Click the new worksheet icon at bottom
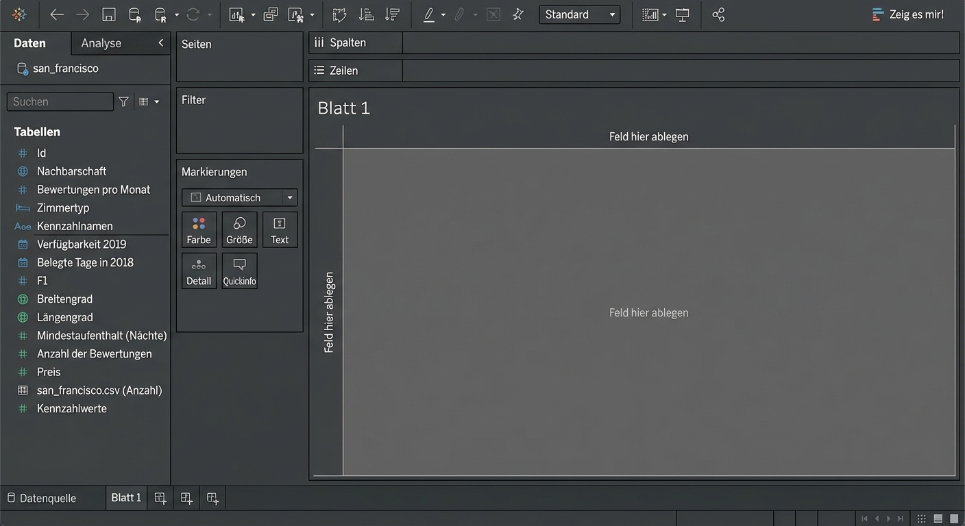The width and height of the screenshot is (965, 526). 160,499
